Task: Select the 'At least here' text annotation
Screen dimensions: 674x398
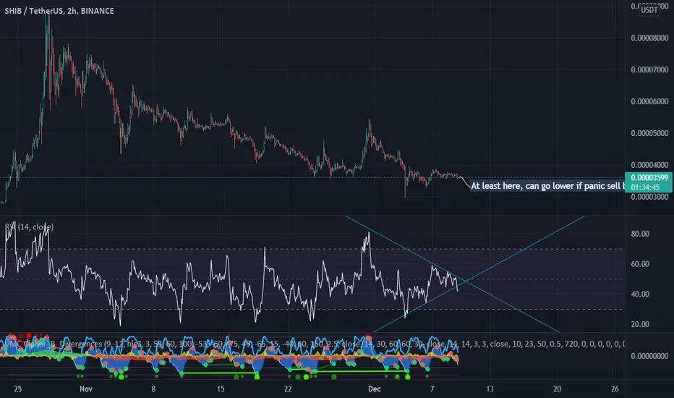Action: [547, 186]
